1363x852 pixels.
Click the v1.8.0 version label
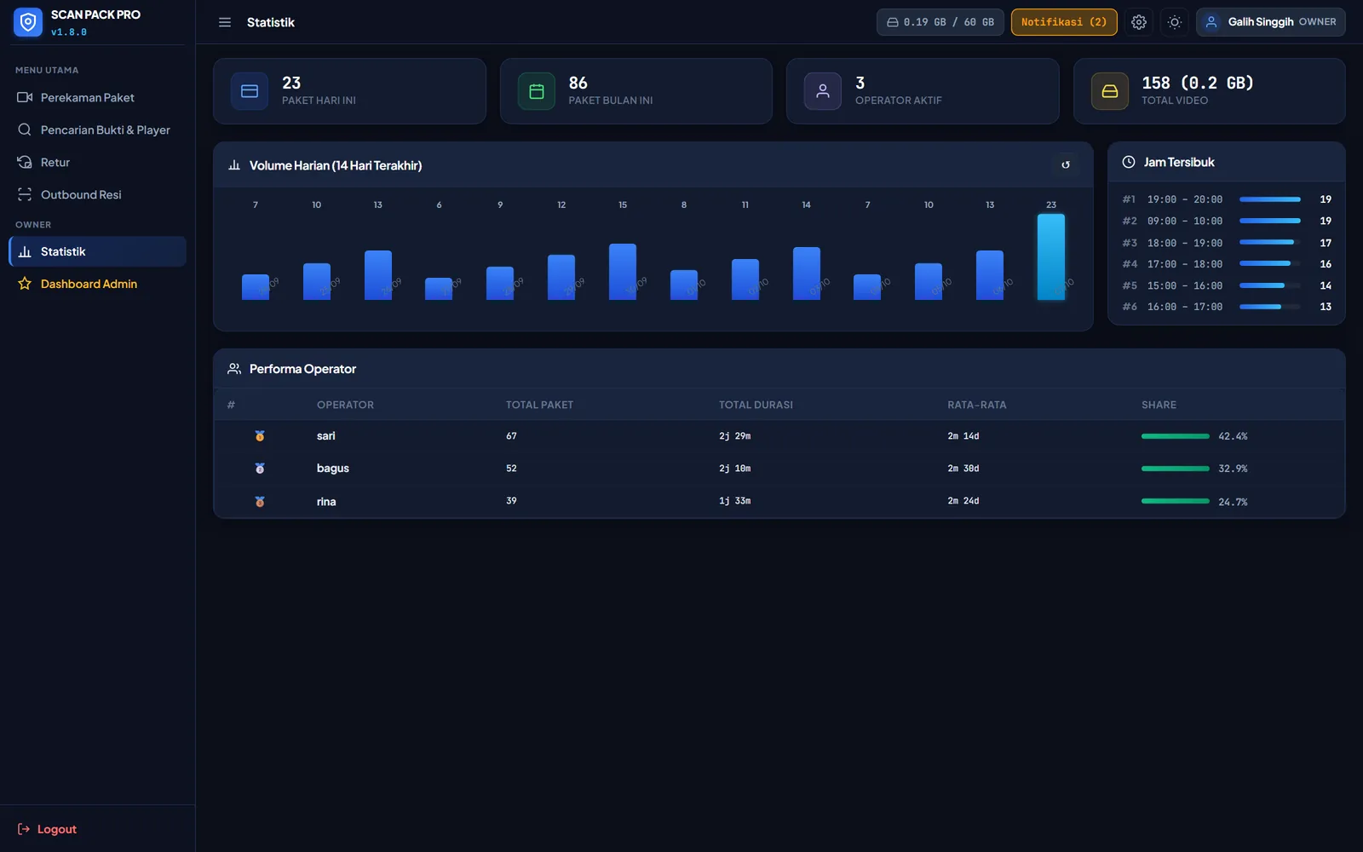click(x=69, y=32)
